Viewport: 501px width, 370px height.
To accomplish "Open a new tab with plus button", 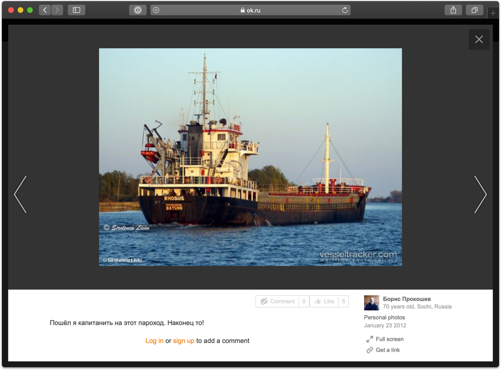I will point(493,13).
